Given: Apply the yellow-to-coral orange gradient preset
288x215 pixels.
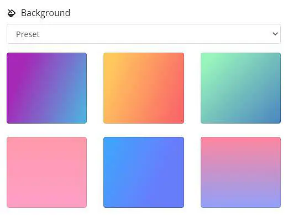Looking at the screenshot, I should 144,88.
